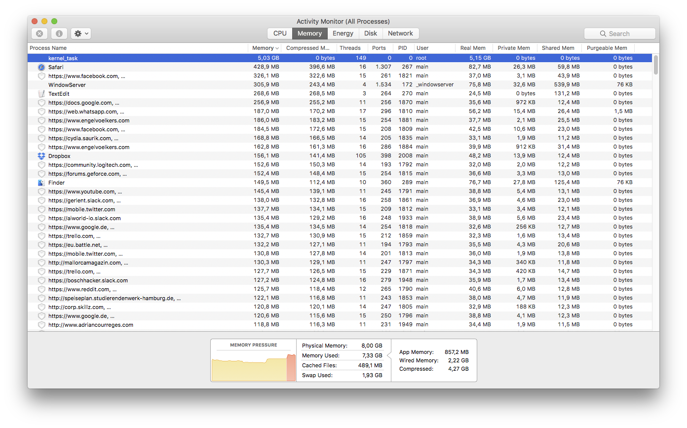Click the shield icon beside gerlent.slack.com

(41, 200)
